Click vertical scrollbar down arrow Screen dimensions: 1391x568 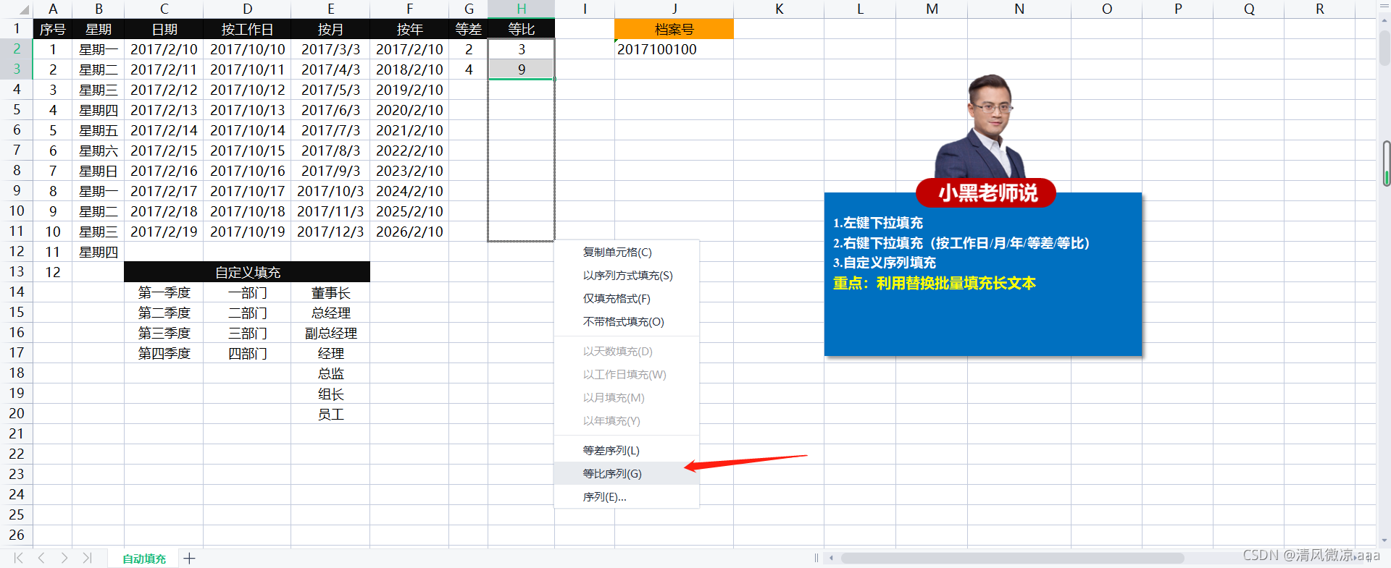click(x=1385, y=541)
